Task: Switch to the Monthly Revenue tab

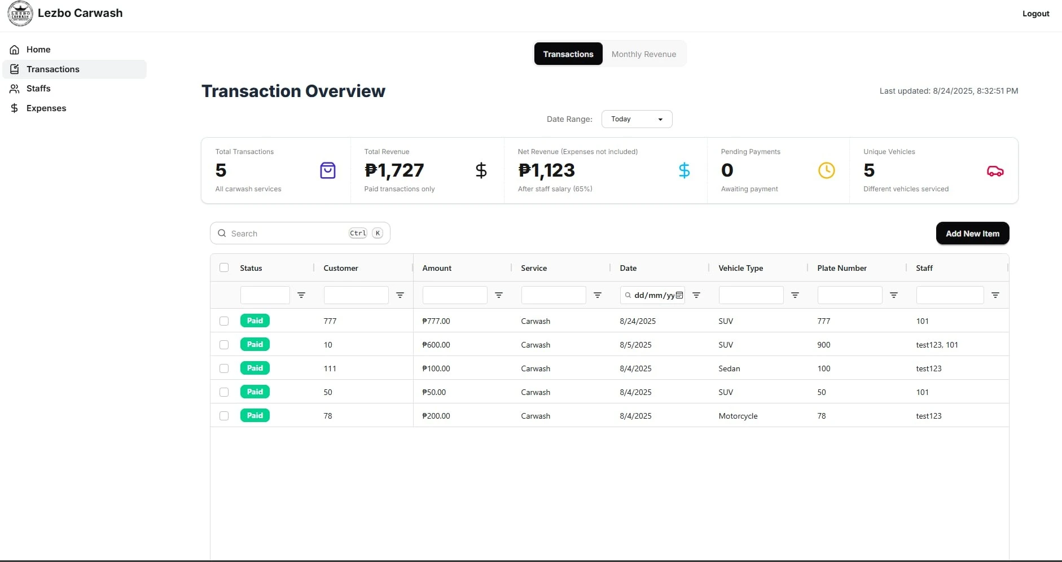Action: pos(643,54)
